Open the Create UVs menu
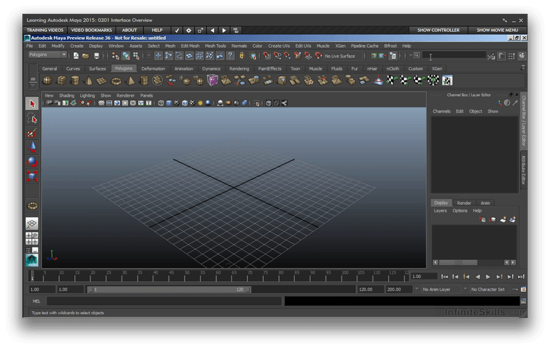550x349 pixels. (279, 46)
